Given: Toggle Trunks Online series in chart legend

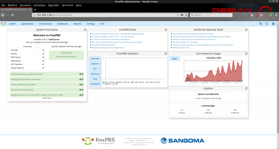Looking at the screenshot, I should click(x=138, y=82).
